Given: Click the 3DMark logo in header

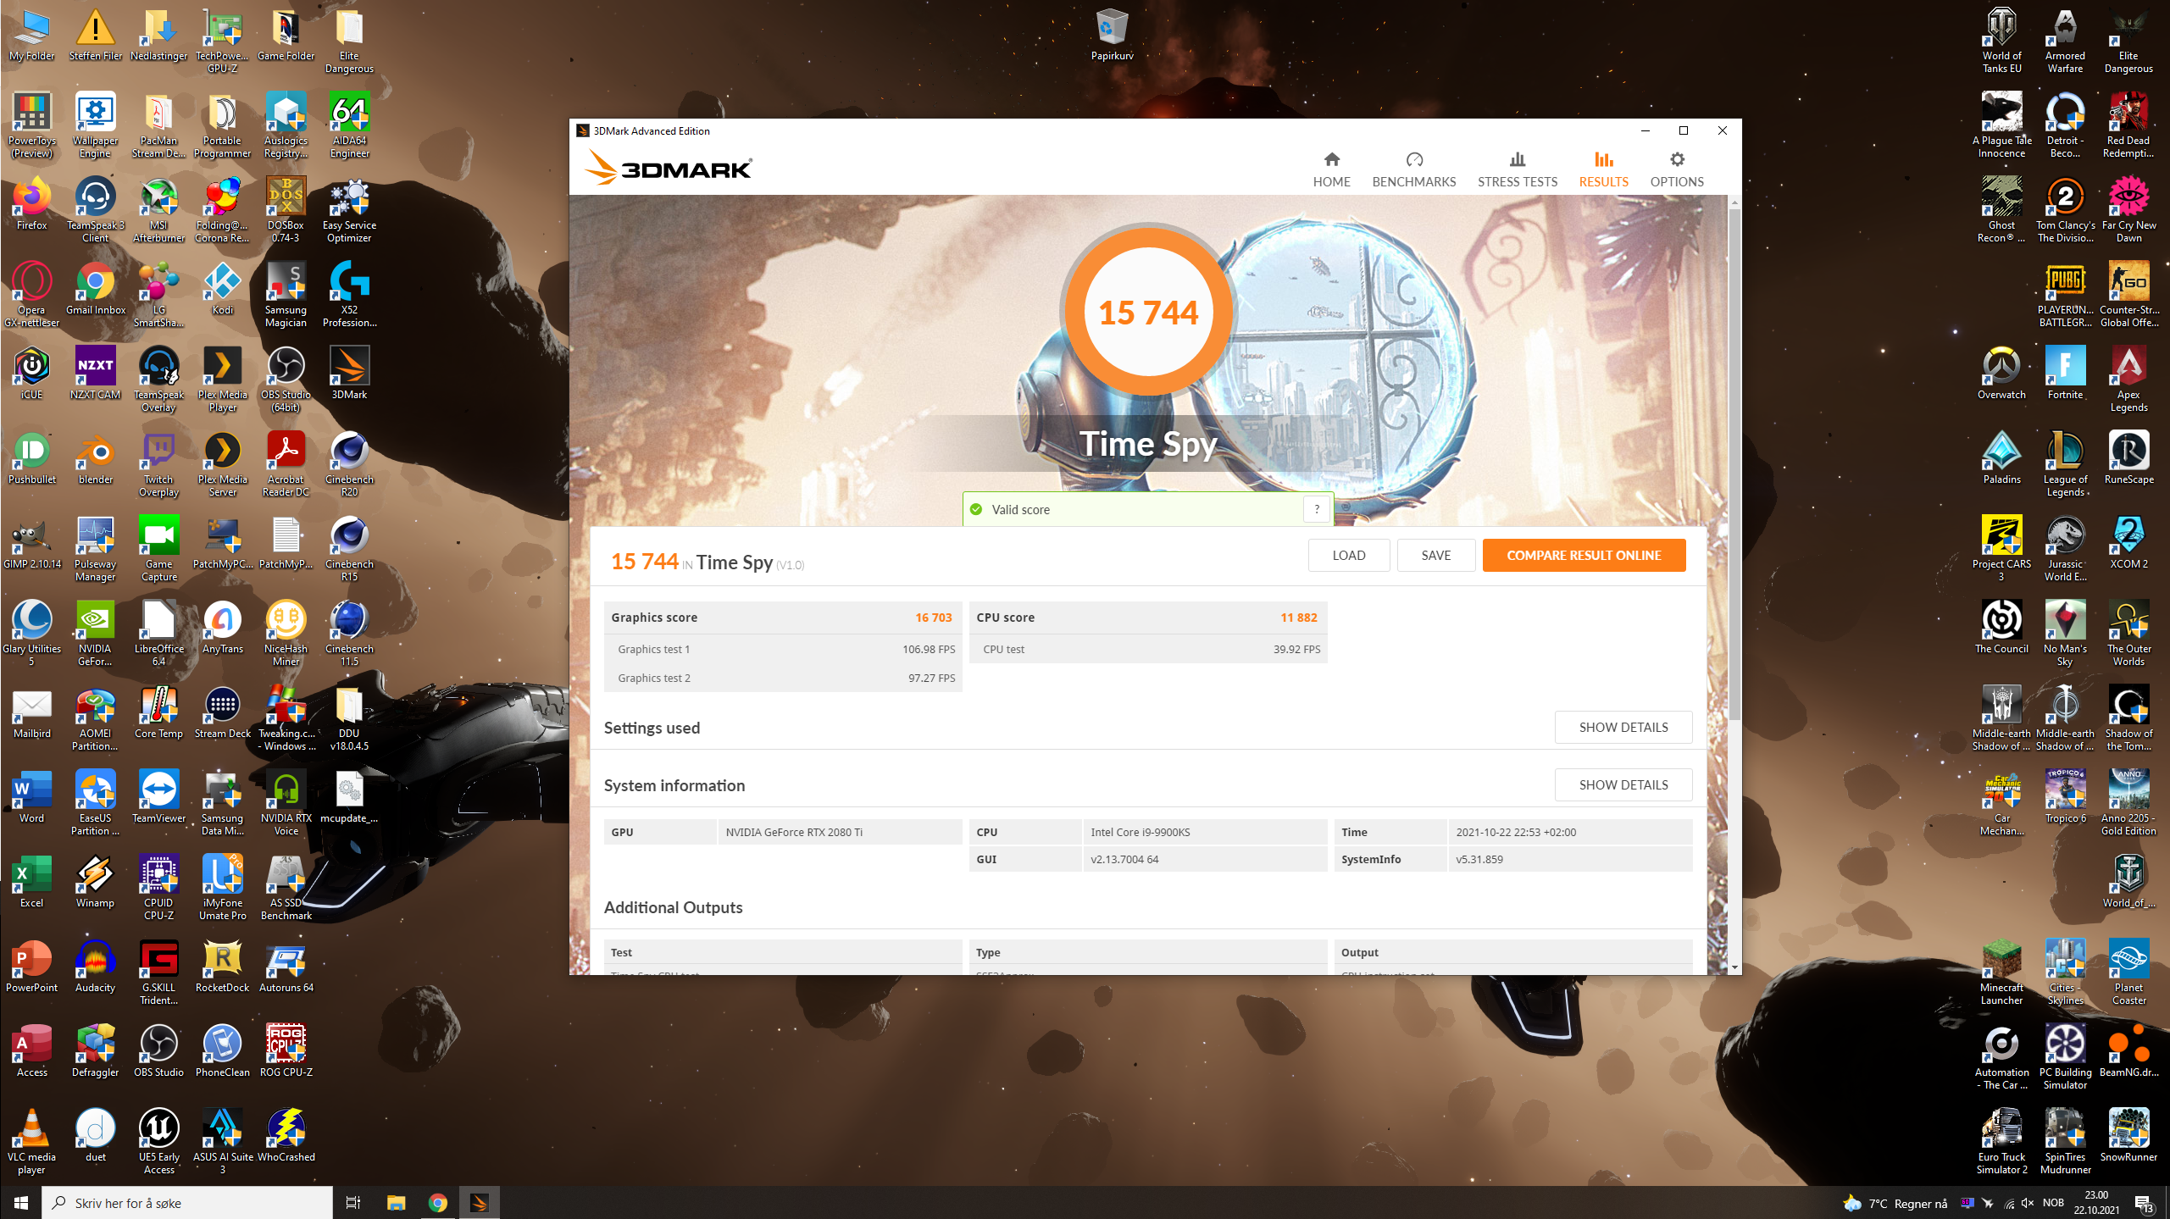Looking at the screenshot, I should point(668,168).
